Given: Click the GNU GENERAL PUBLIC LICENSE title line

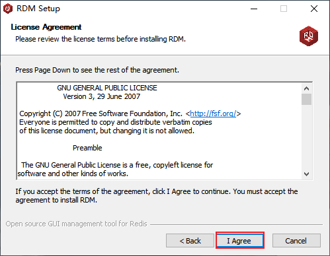Looking at the screenshot, I should 107,88.
